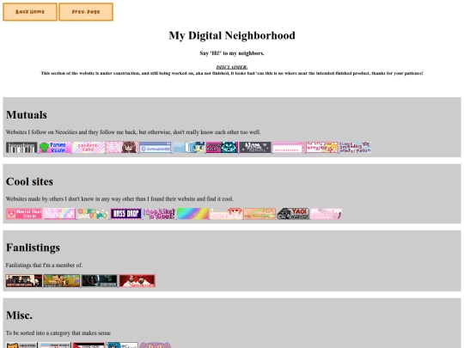Click 'Websites made by others' description text

tap(119, 198)
